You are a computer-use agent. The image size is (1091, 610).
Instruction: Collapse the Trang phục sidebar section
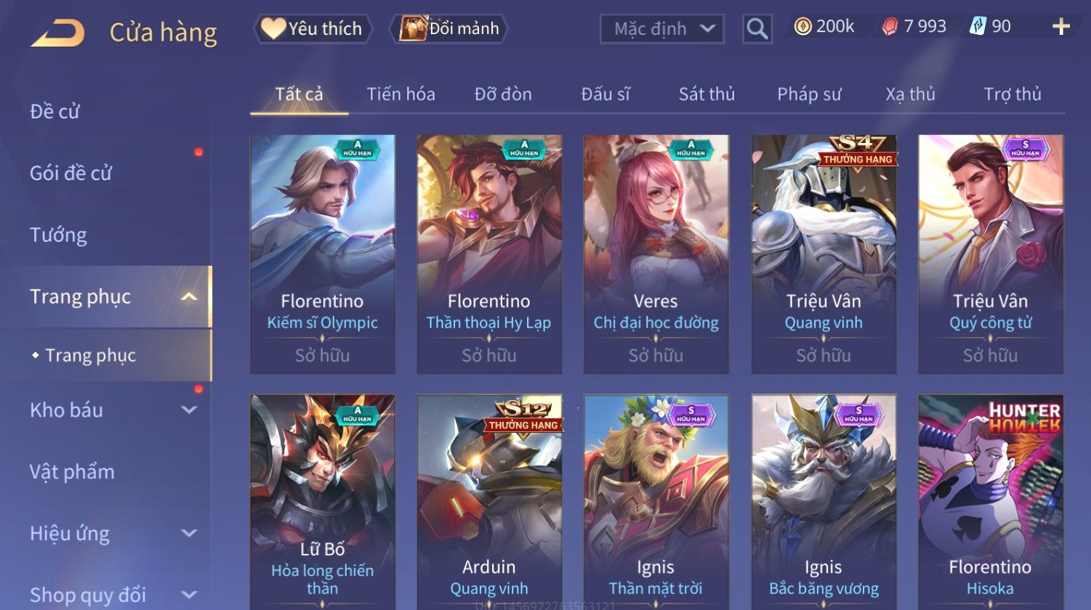coord(189,296)
